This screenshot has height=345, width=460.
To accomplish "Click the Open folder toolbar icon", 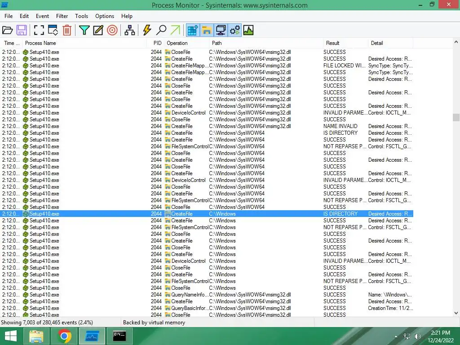I will [7, 30].
